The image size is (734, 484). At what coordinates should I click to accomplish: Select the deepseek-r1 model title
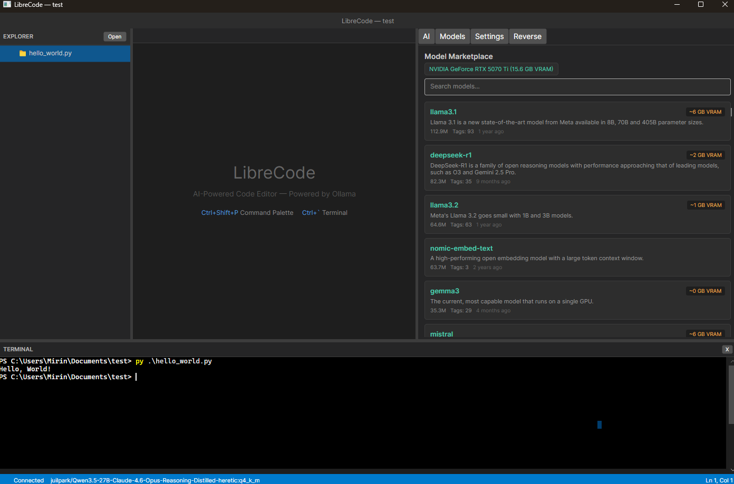[x=451, y=155]
